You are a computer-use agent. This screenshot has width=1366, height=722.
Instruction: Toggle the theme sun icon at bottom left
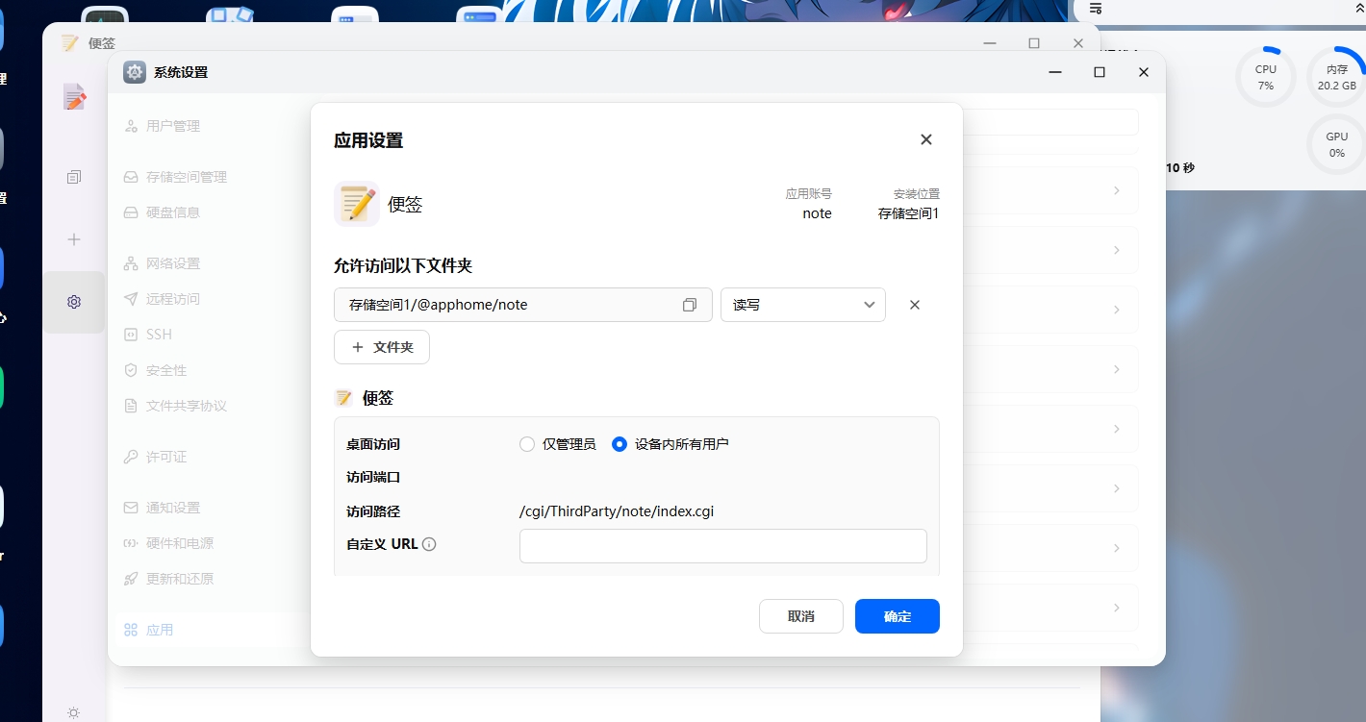point(74,711)
